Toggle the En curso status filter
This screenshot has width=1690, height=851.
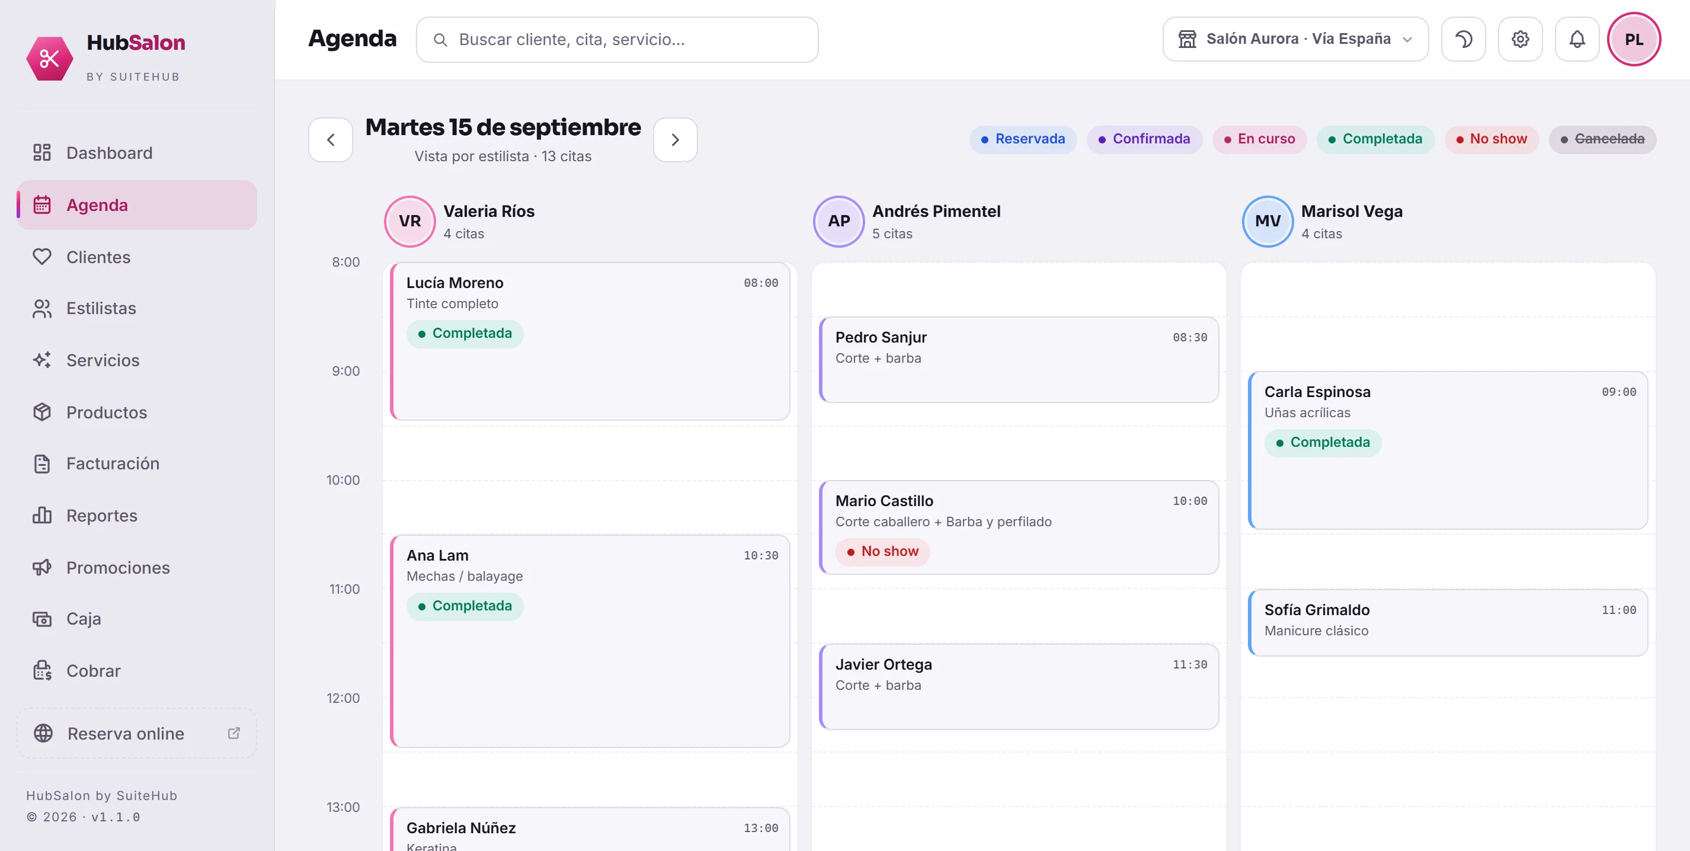pos(1260,139)
